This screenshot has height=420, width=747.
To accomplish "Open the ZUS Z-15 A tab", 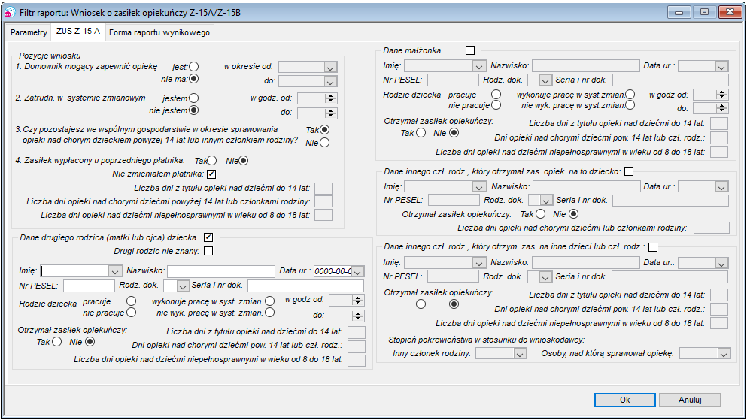I will tap(78, 31).
